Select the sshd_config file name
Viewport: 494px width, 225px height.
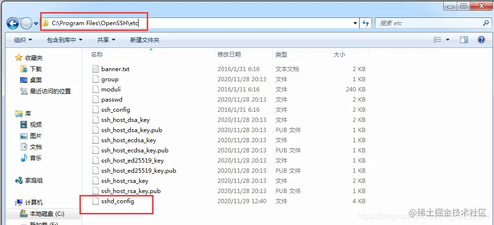tap(118, 201)
